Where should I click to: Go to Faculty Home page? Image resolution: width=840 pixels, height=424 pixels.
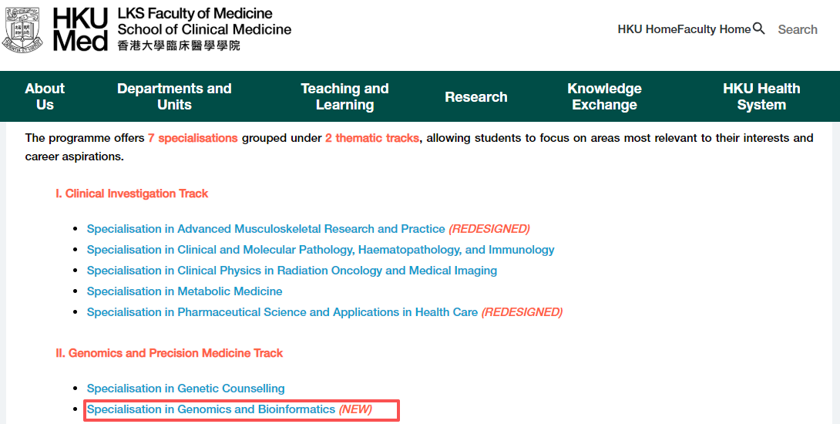[714, 29]
